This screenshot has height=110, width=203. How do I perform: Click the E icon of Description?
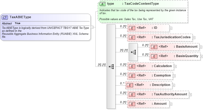[x=130, y=85]
